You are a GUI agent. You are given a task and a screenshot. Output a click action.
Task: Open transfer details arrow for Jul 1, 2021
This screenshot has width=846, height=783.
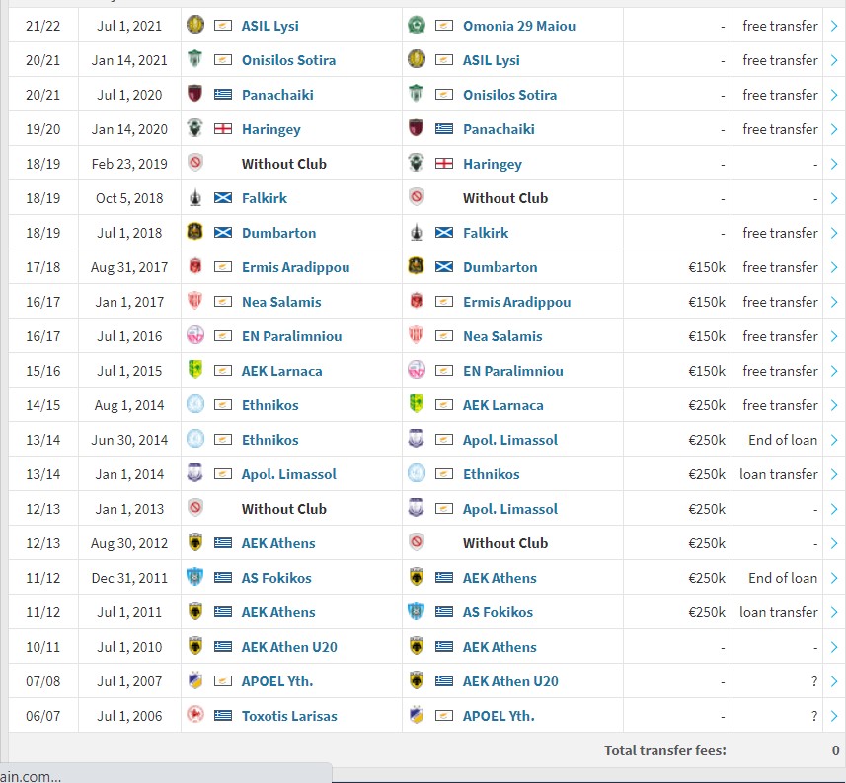tap(834, 26)
